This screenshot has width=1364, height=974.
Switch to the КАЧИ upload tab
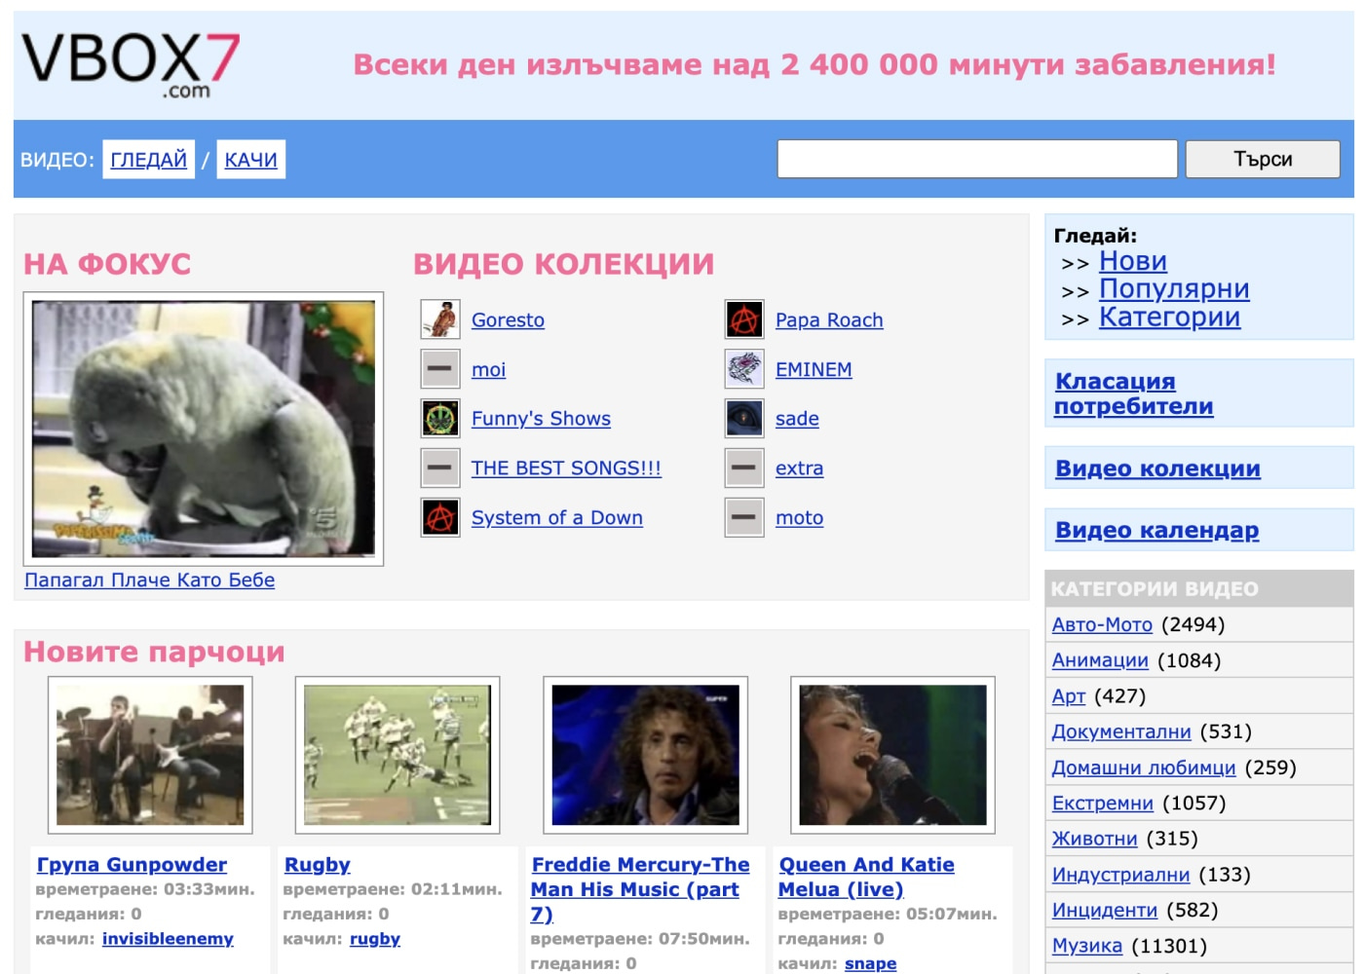(250, 160)
